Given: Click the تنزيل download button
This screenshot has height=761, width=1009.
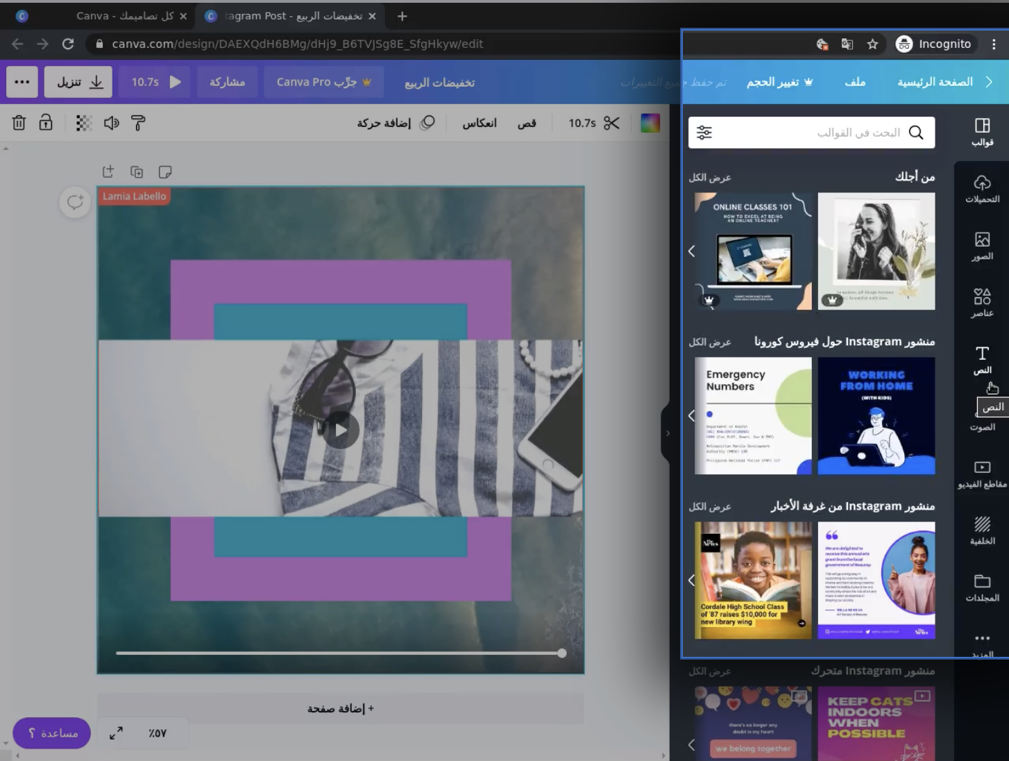Looking at the screenshot, I should [x=79, y=82].
